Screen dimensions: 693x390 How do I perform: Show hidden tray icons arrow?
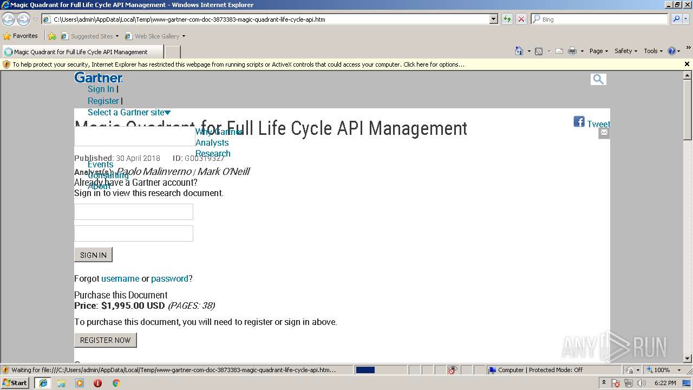click(604, 383)
